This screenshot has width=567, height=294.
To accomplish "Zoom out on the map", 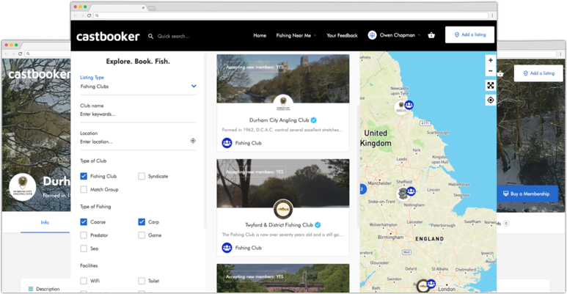I will click(490, 70).
